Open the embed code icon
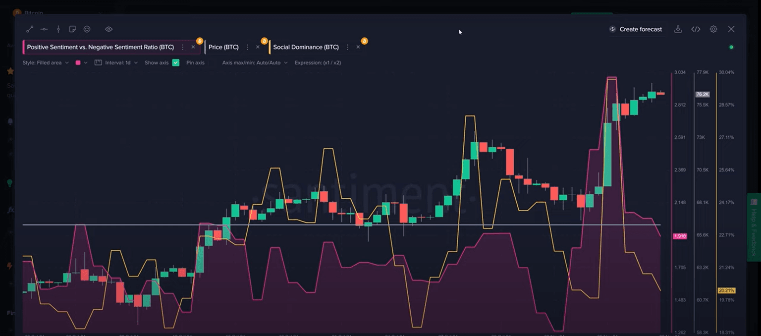Image resolution: width=761 pixels, height=336 pixels. (696, 29)
